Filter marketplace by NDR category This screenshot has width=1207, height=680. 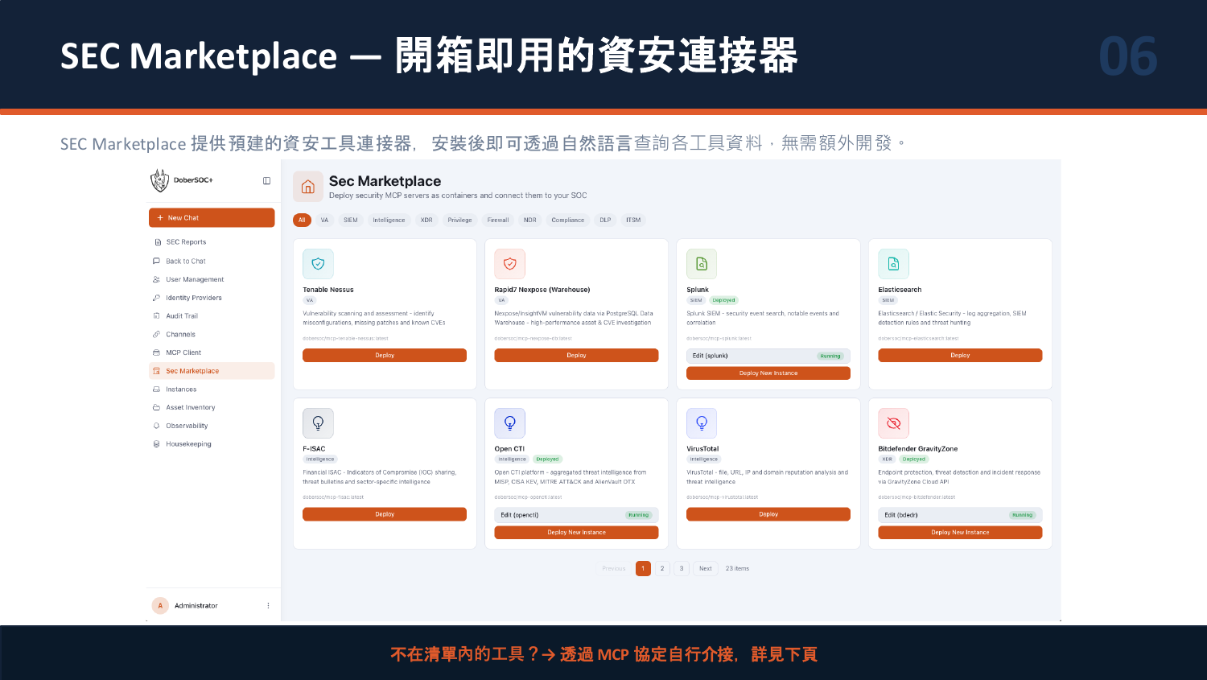tap(530, 220)
